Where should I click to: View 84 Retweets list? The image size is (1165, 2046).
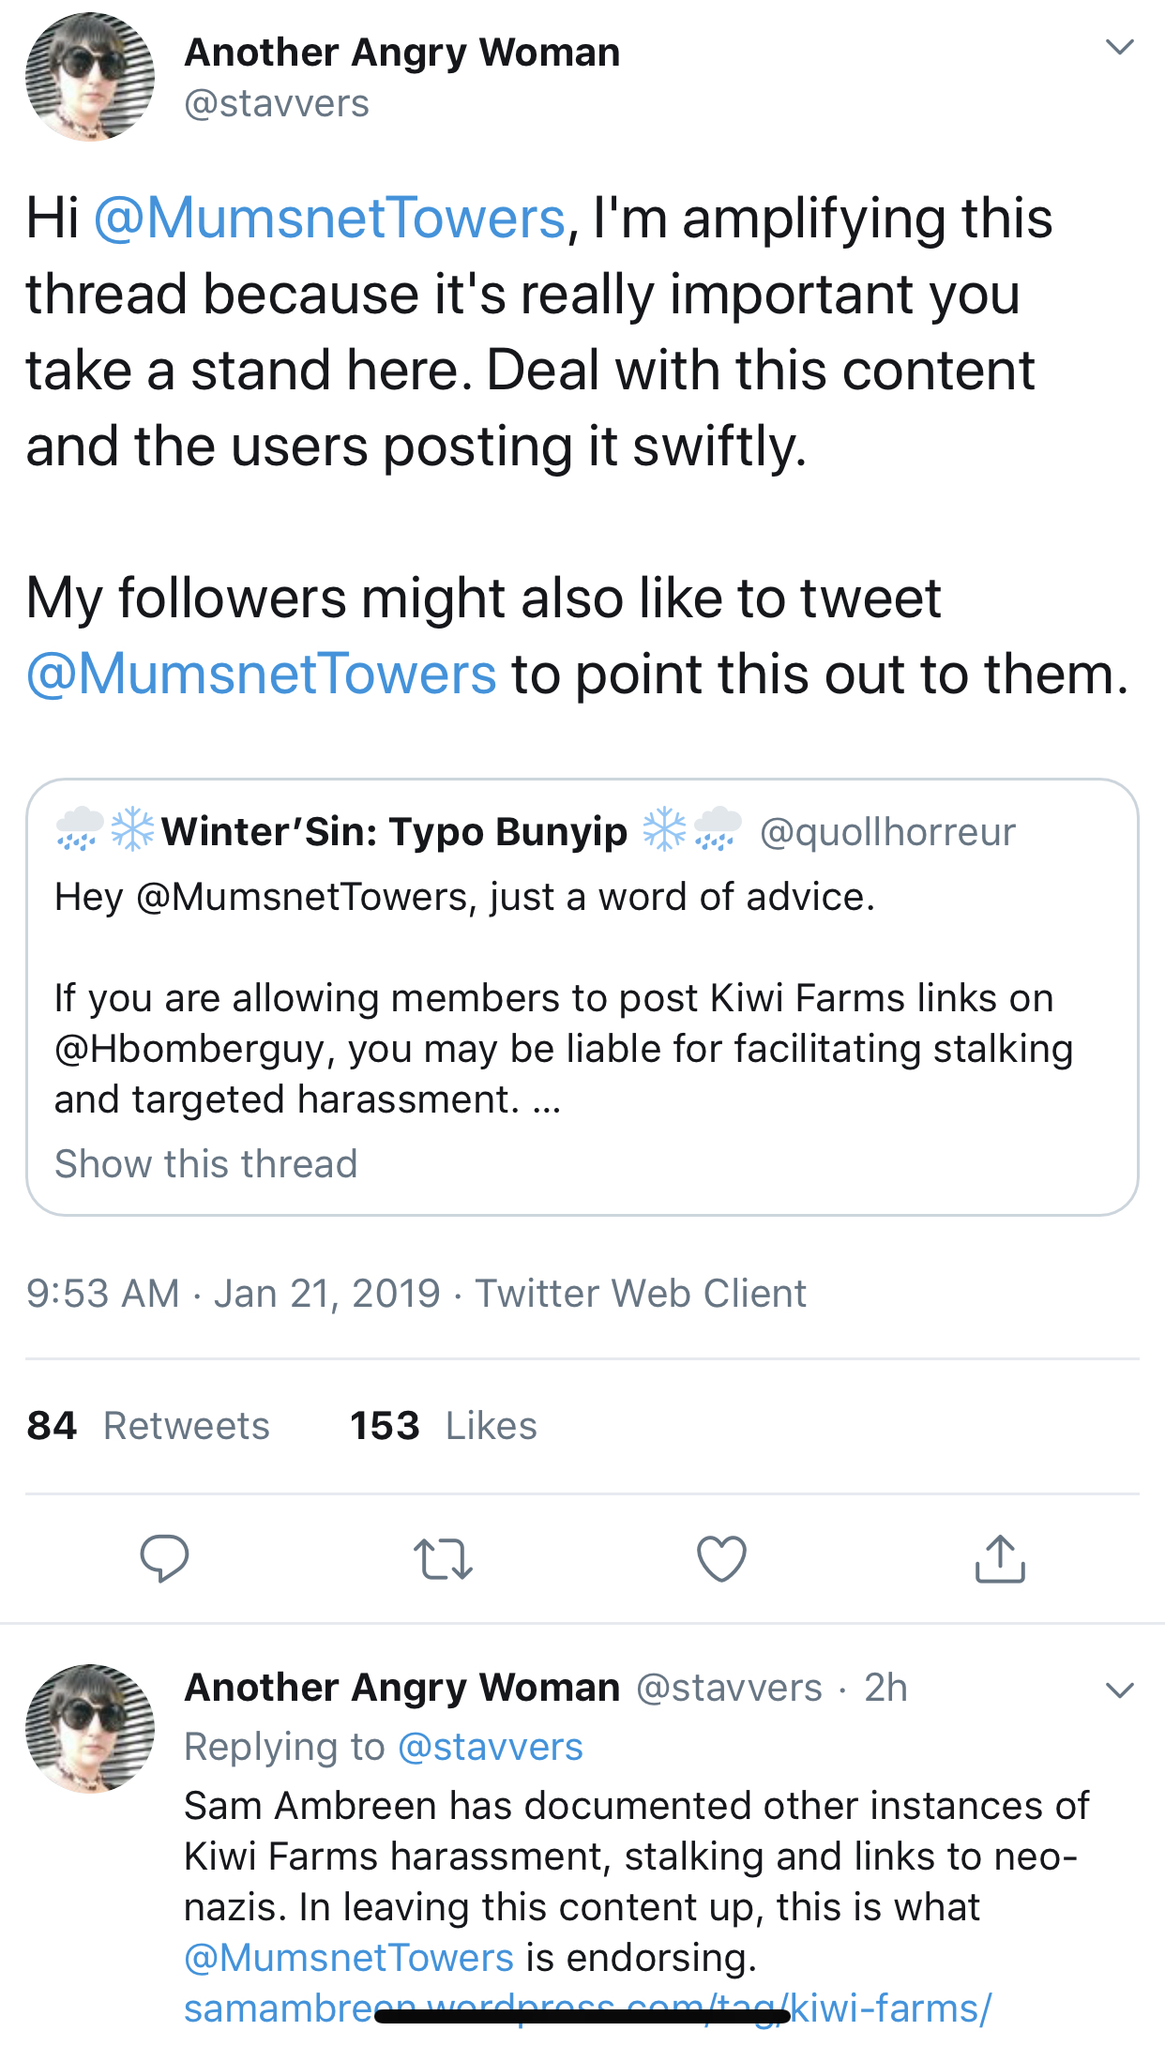pyautogui.click(x=148, y=1425)
